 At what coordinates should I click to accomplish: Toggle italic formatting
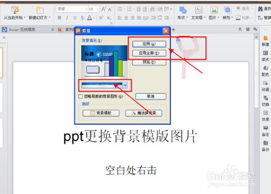tap(67, 18)
